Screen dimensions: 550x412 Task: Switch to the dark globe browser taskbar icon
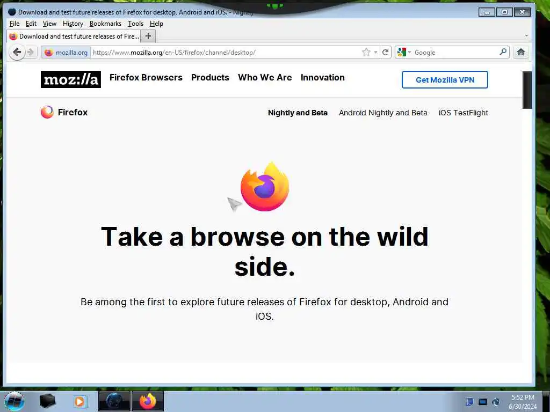point(114,401)
